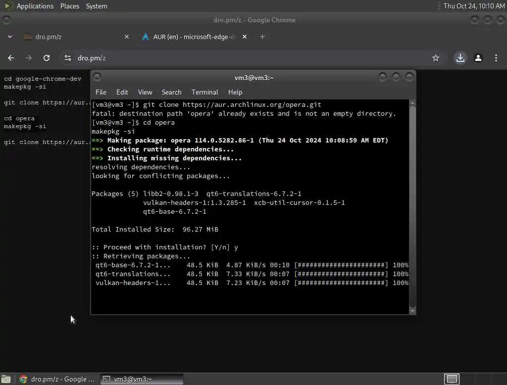Click show desktop icon in bottom panel
Screen dimensions: 507x385
pyautogui.click(x=6, y=379)
